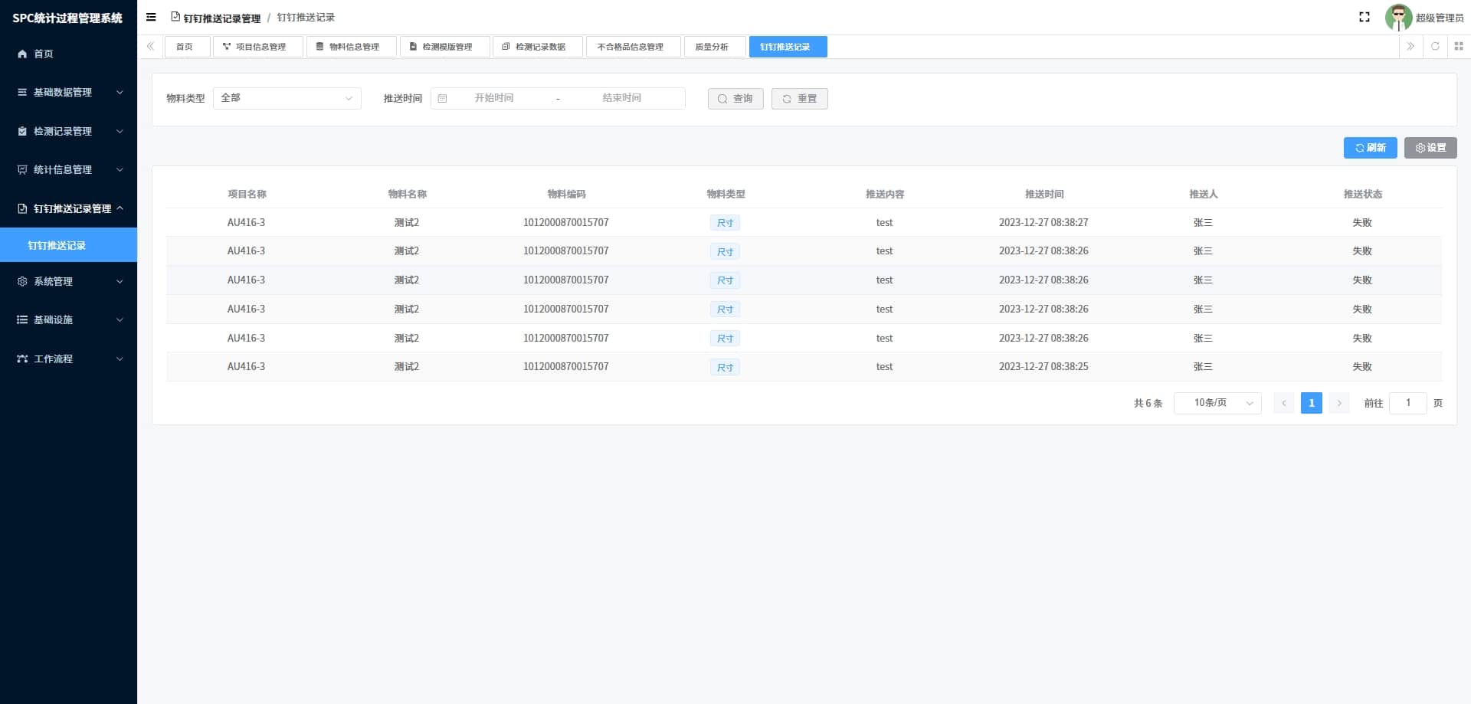Image resolution: width=1471 pixels, height=704 pixels.
Task: Go to previous page arrow
Action: click(x=1284, y=403)
